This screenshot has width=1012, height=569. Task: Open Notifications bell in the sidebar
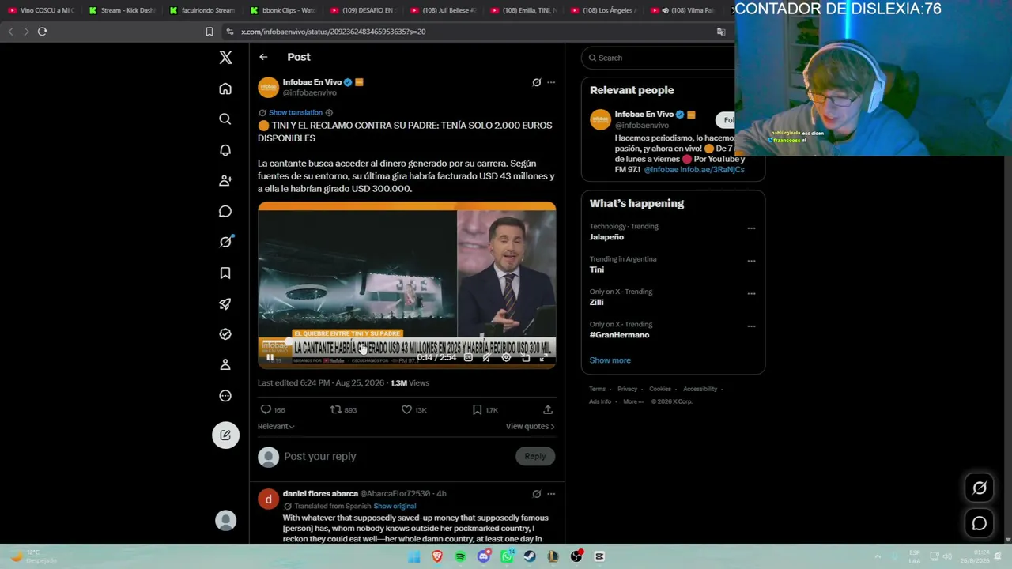coord(225,150)
